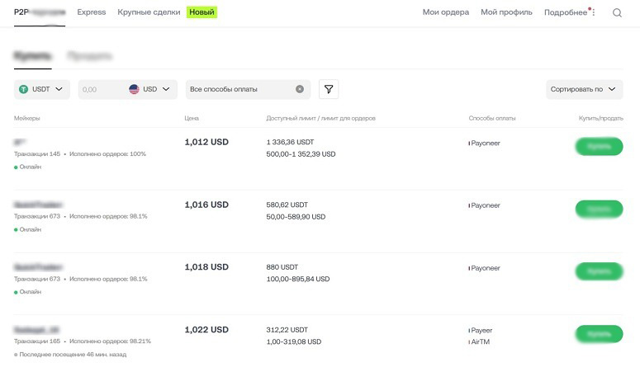This screenshot has width=640, height=367.
Task: Click the green button for the 1,018 USD offer
Action: tap(598, 271)
